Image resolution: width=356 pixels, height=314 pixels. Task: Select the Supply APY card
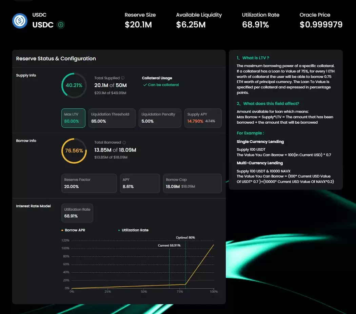[x=203, y=118]
